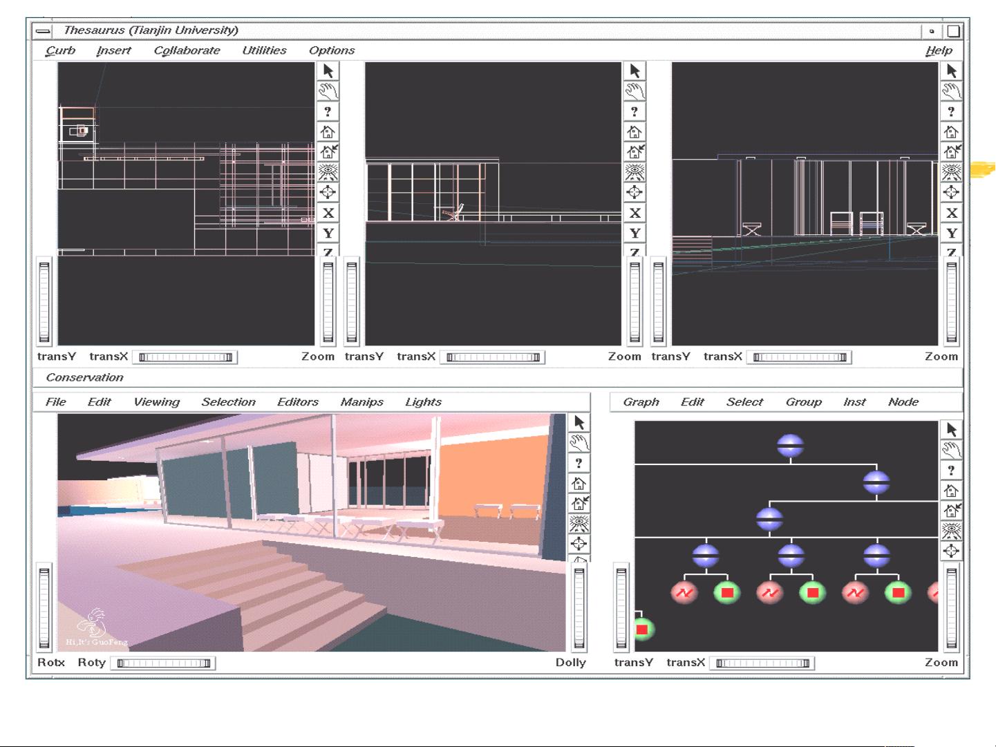
Task: Expand the Group menu of scene graph
Action: 803,402
